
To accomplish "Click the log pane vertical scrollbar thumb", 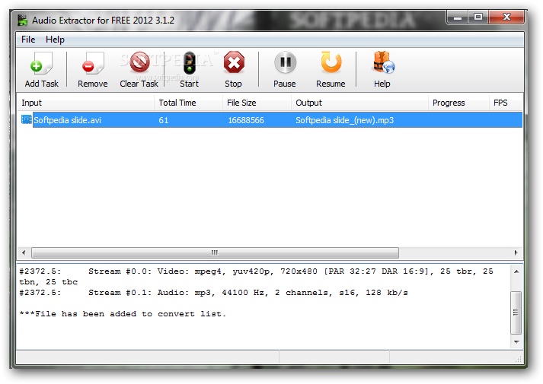I will coord(516,313).
